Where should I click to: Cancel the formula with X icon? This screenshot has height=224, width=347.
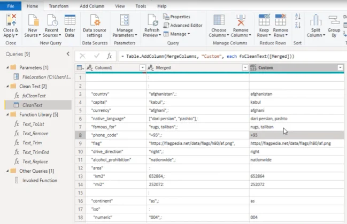click(82, 56)
